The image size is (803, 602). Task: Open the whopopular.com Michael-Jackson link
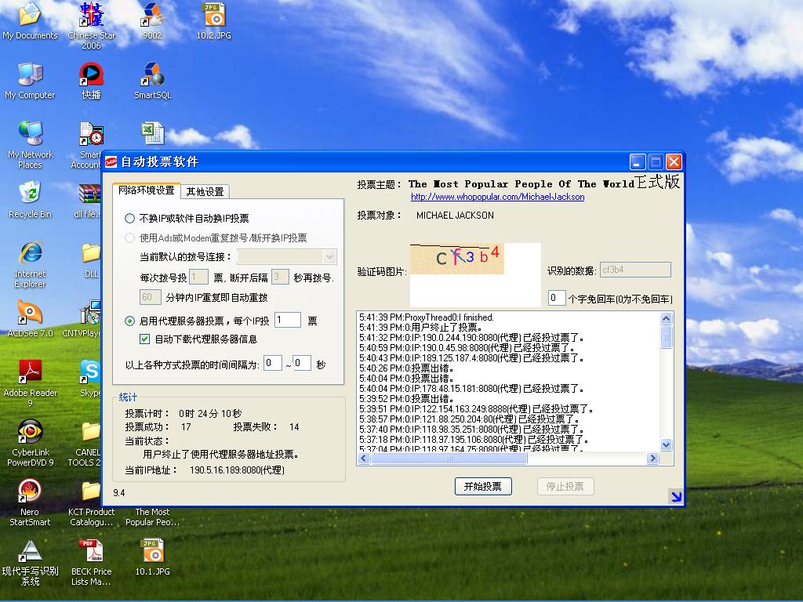coord(497,197)
